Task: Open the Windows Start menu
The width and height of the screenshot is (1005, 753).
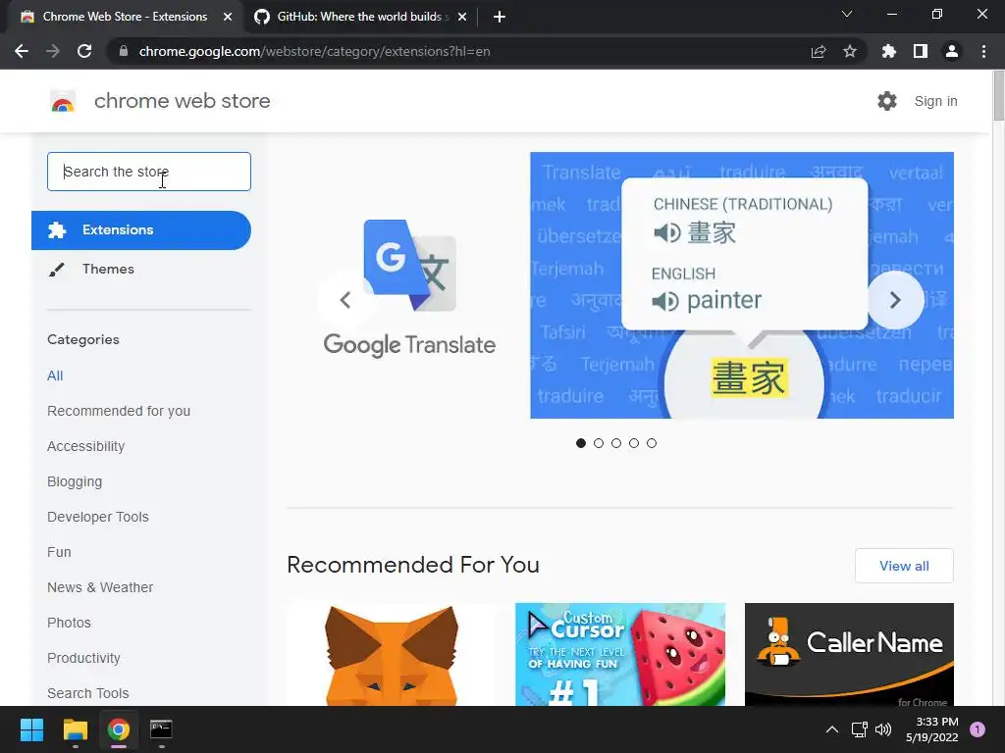Action: coord(31,729)
